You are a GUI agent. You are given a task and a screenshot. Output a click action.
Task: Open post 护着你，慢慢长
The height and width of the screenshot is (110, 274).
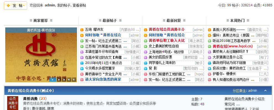pyautogui.click(x=224, y=74)
